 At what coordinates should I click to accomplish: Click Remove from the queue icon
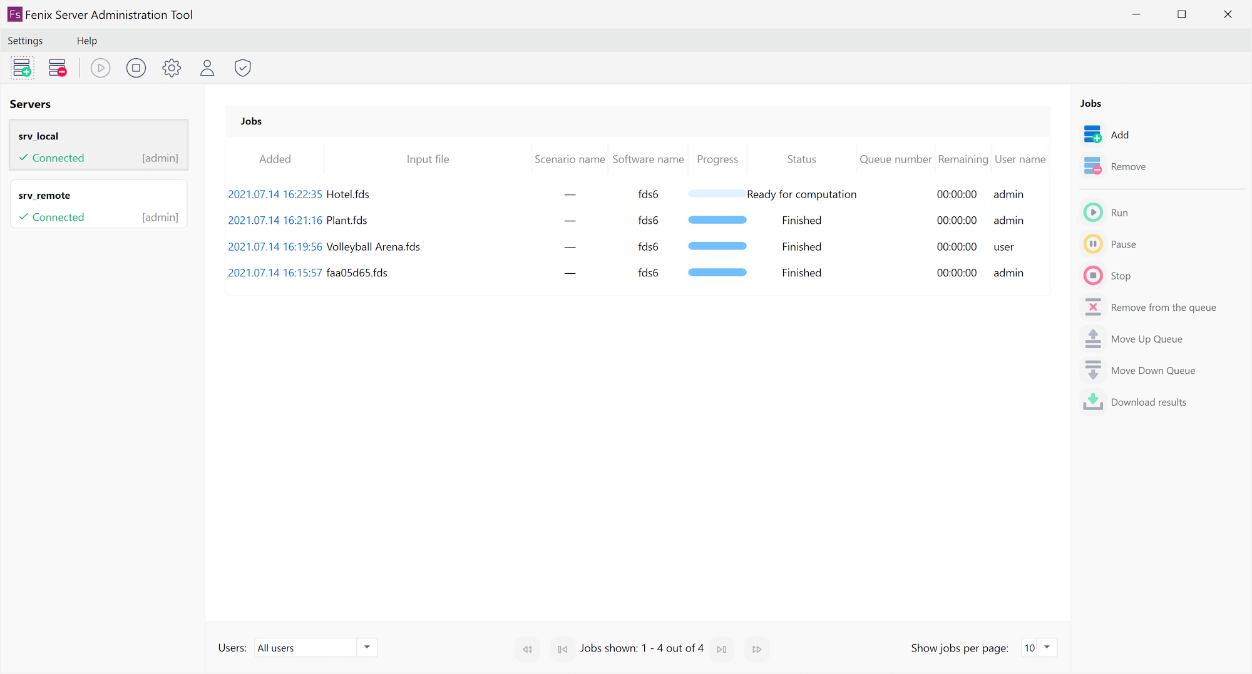click(1093, 307)
